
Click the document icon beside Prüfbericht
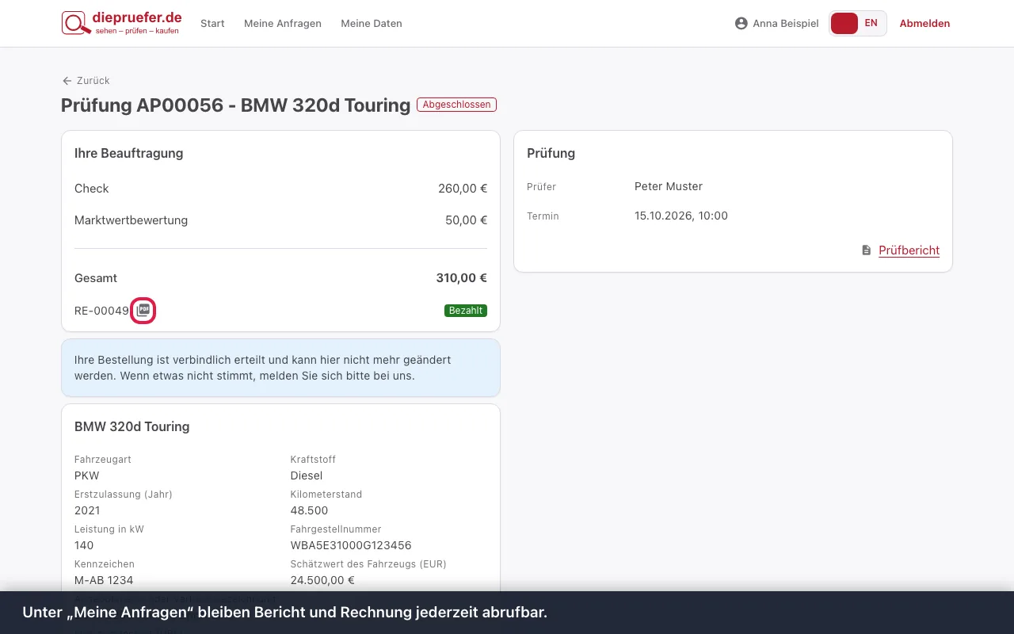click(x=867, y=250)
